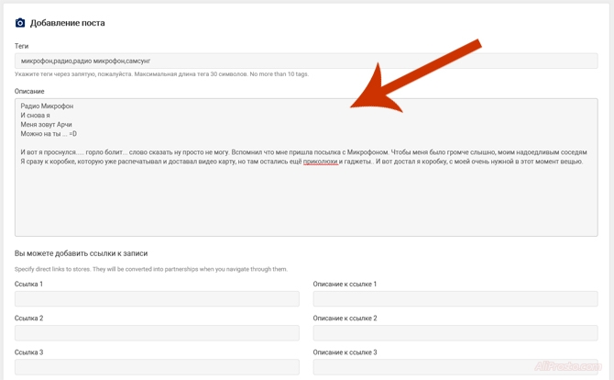Click the camera icon beside Добавление поста

coord(20,22)
